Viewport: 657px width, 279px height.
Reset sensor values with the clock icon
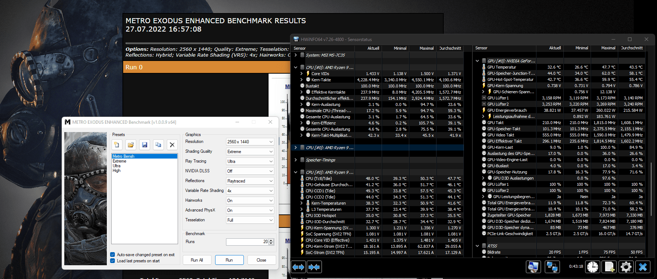tap(593, 267)
